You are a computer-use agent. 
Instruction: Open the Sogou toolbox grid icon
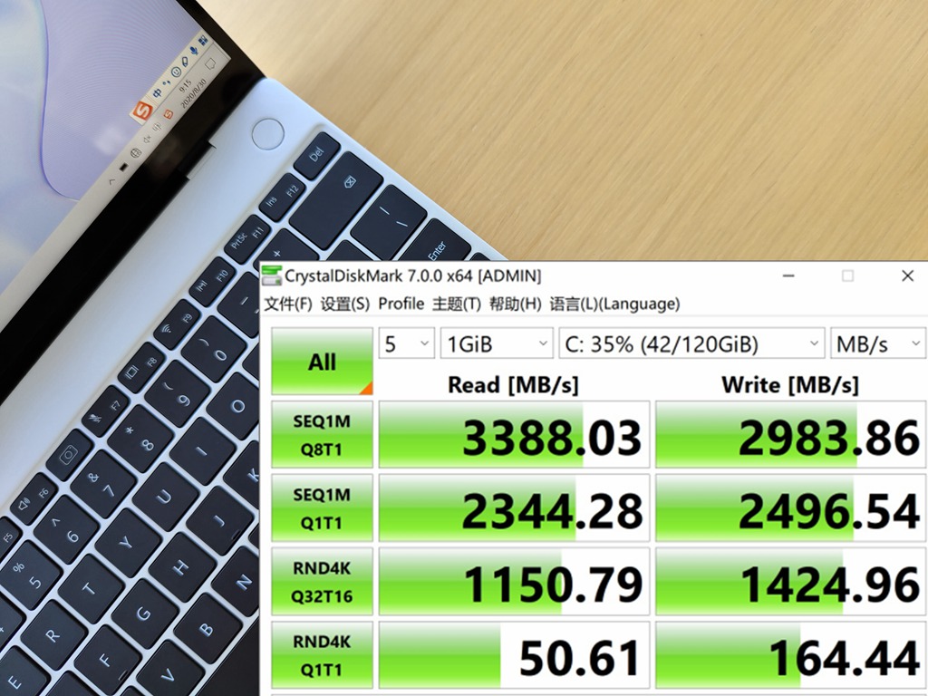tap(204, 41)
